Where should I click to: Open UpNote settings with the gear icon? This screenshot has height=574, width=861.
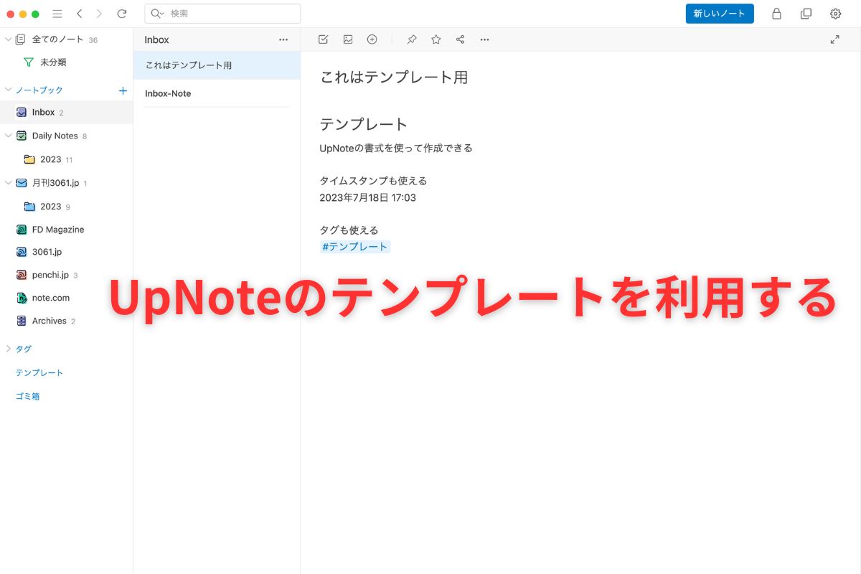click(835, 14)
